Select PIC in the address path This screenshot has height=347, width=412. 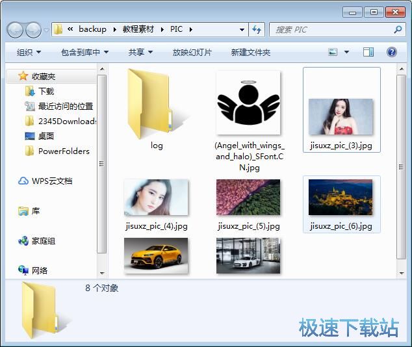point(176,29)
